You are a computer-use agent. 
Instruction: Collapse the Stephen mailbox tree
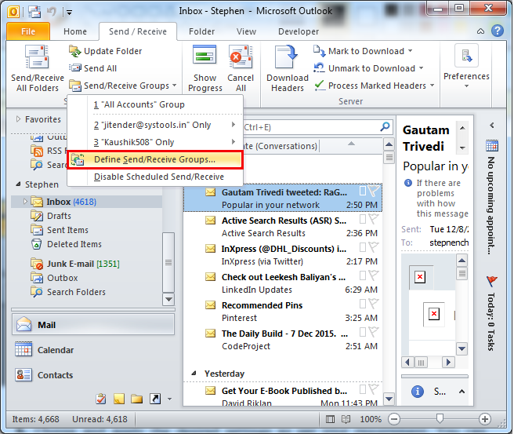pyautogui.click(x=18, y=184)
